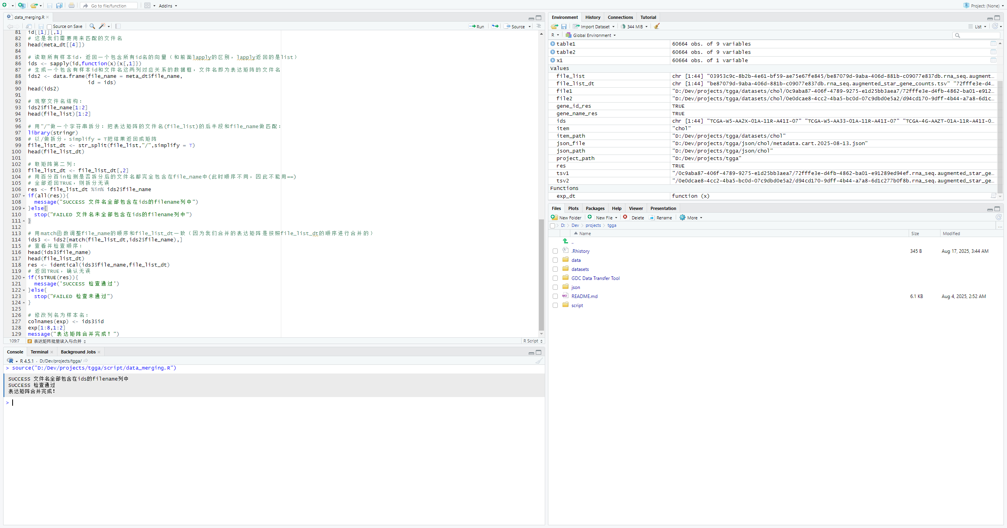Click the Load workspace icon in Environment
The image size is (1007, 528).
pos(554,26)
